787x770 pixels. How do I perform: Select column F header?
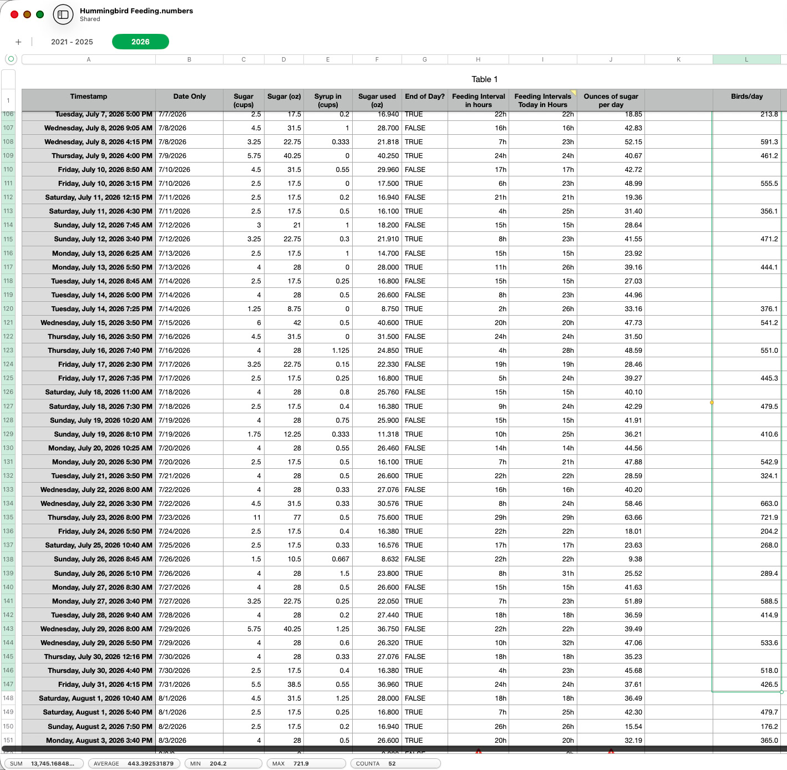coord(377,59)
